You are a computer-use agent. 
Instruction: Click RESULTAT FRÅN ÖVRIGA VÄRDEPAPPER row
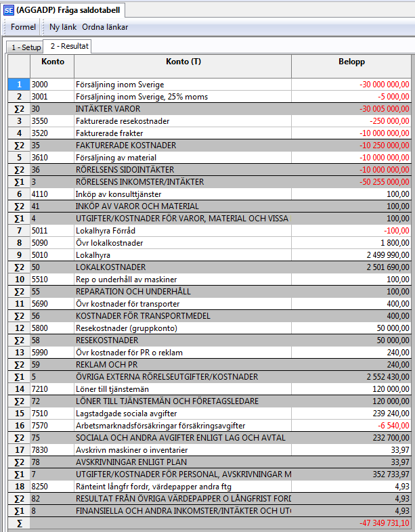[210, 499]
